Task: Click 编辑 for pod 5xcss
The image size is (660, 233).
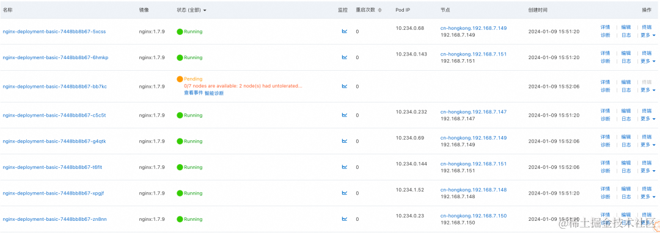Action: point(626,27)
